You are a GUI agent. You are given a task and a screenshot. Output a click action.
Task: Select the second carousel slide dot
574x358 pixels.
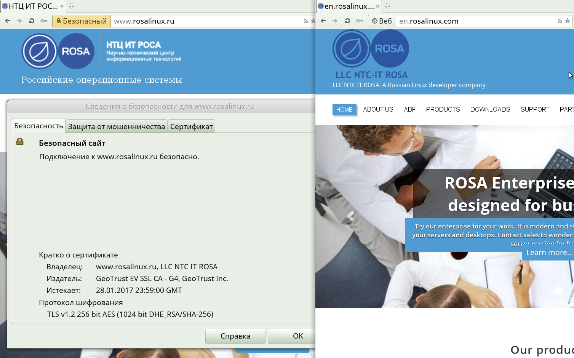(x=550, y=290)
